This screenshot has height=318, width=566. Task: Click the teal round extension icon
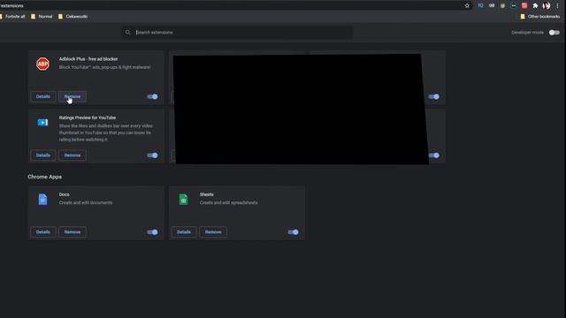[x=513, y=5]
